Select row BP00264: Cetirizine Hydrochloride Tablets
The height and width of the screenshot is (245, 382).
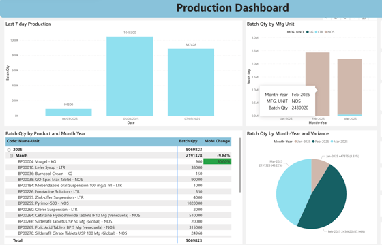coord(119,215)
